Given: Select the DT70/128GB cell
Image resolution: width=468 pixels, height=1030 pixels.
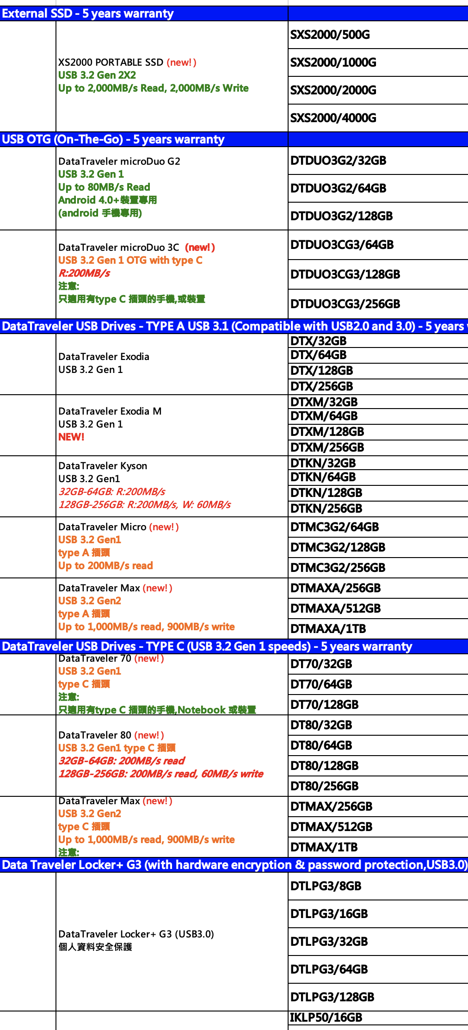Looking at the screenshot, I should [x=378, y=705].
